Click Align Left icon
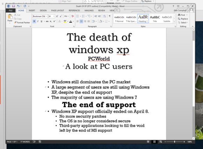The height and width of the screenshot is (149, 203). 78,21
